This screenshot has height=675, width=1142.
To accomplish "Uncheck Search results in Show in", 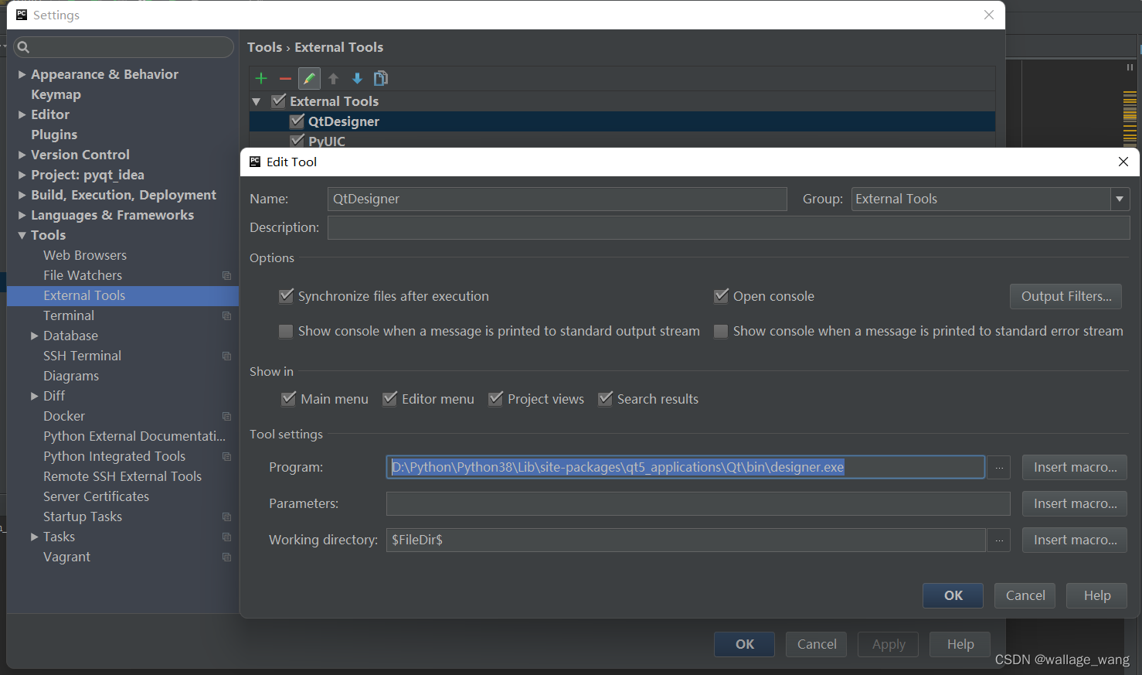I will pyautogui.click(x=606, y=398).
